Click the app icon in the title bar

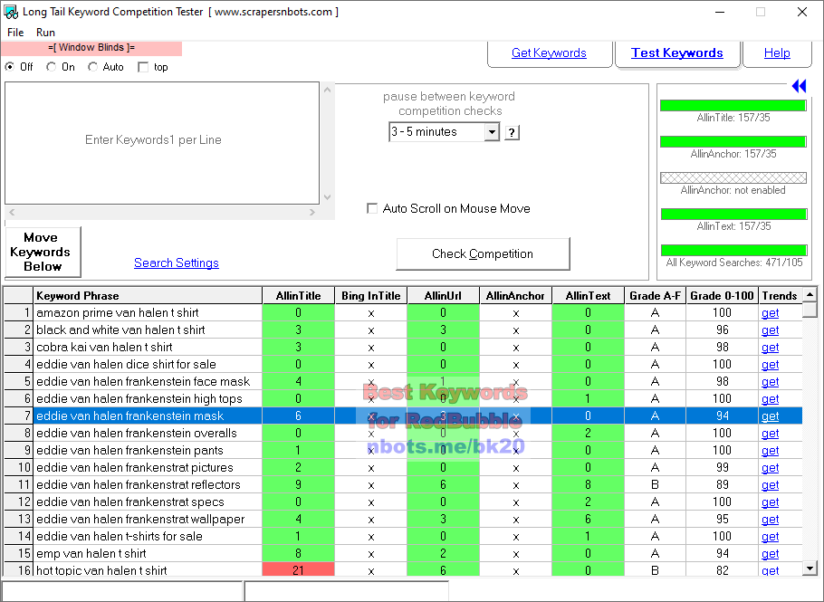tap(12, 12)
